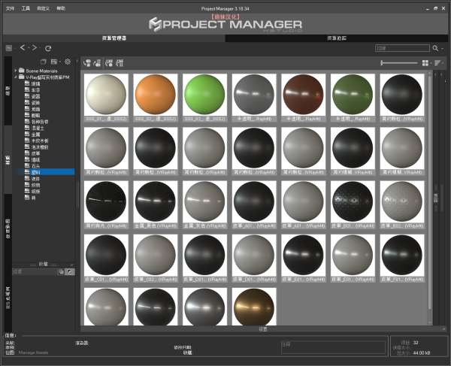
Task: Click the favorites search input field
Action: coord(35,272)
